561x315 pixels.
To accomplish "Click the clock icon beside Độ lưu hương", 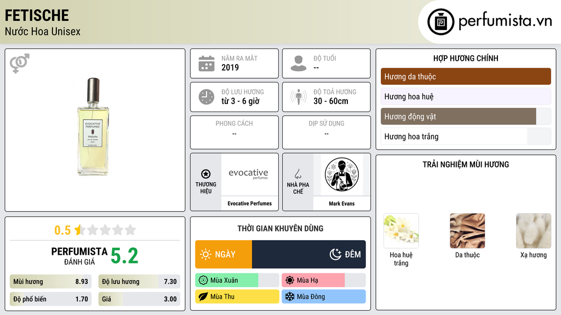I will [x=207, y=97].
